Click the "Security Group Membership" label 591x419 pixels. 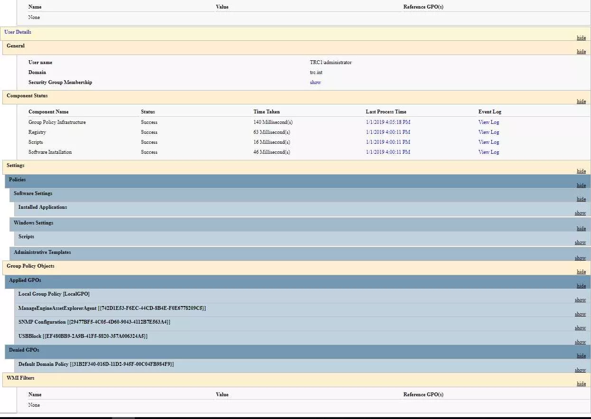pyautogui.click(x=60, y=83)
